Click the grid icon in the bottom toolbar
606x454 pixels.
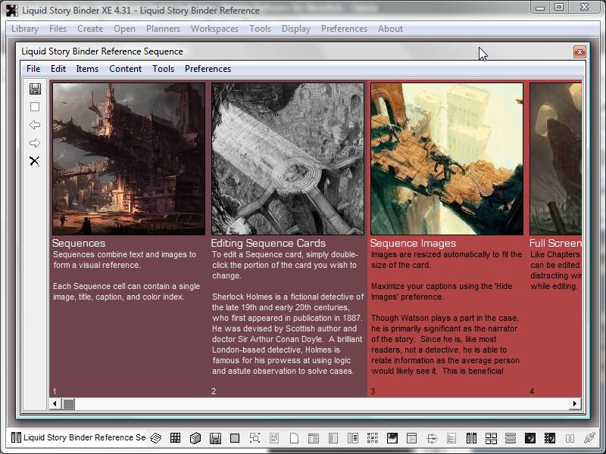coord(175,438)
